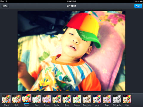Tap the main photo preview
Screen dimensions: 143x107
tap(71, 51)
